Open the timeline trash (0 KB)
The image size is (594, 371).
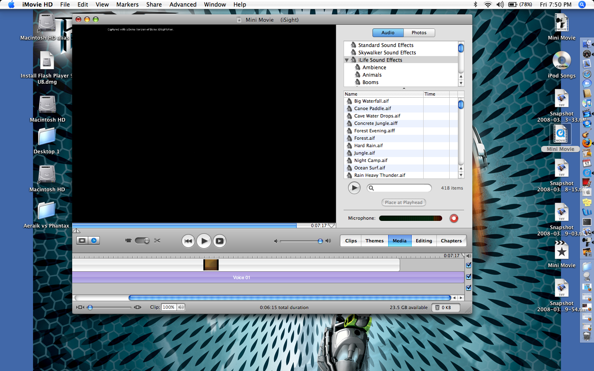pos(445,307)
